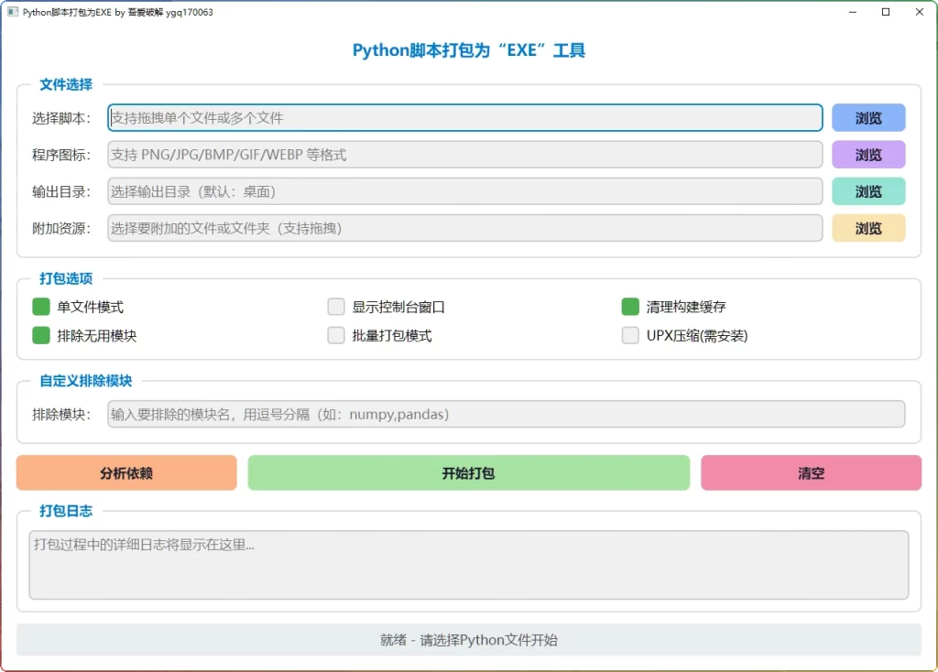Disable 排除无用模块 (exclude unused modules)
Screen dimensions: 938x672
pyautogui.click(x=40, y=335)
